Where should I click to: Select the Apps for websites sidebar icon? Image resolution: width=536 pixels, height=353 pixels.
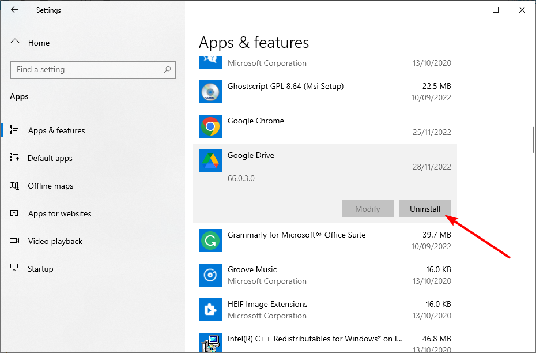[x=14, y=213]
